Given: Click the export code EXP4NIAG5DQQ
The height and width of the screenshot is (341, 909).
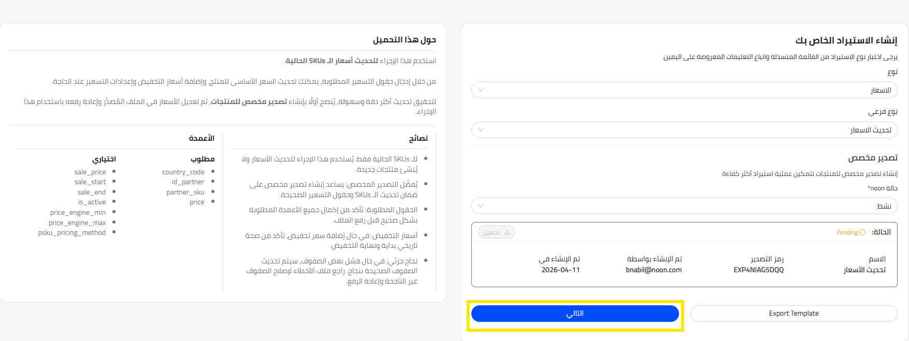Looking at the screenshot, I should coord(758,270).
